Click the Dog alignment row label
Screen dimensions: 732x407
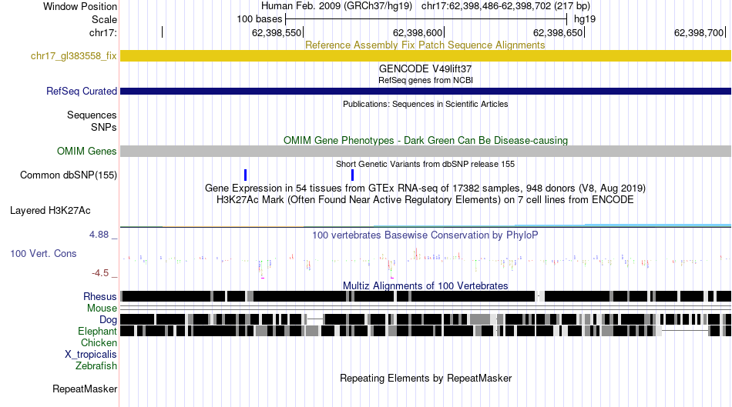pyautogui.click(x=108, y=320)
